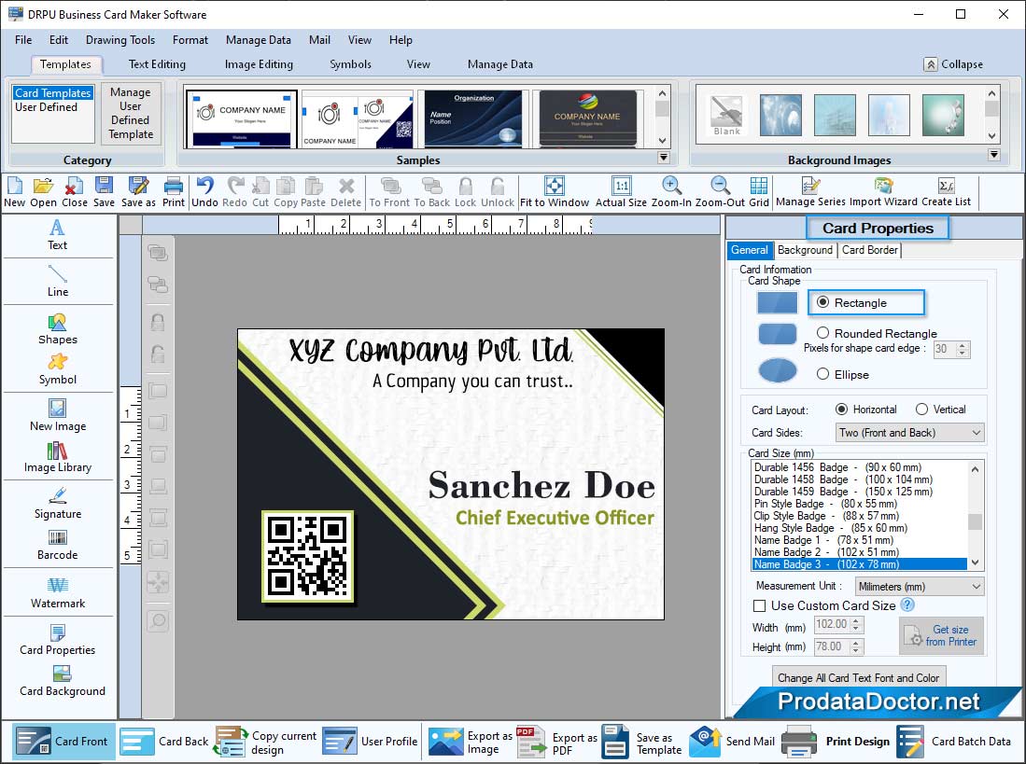Select the Line drawing tool

58,281
